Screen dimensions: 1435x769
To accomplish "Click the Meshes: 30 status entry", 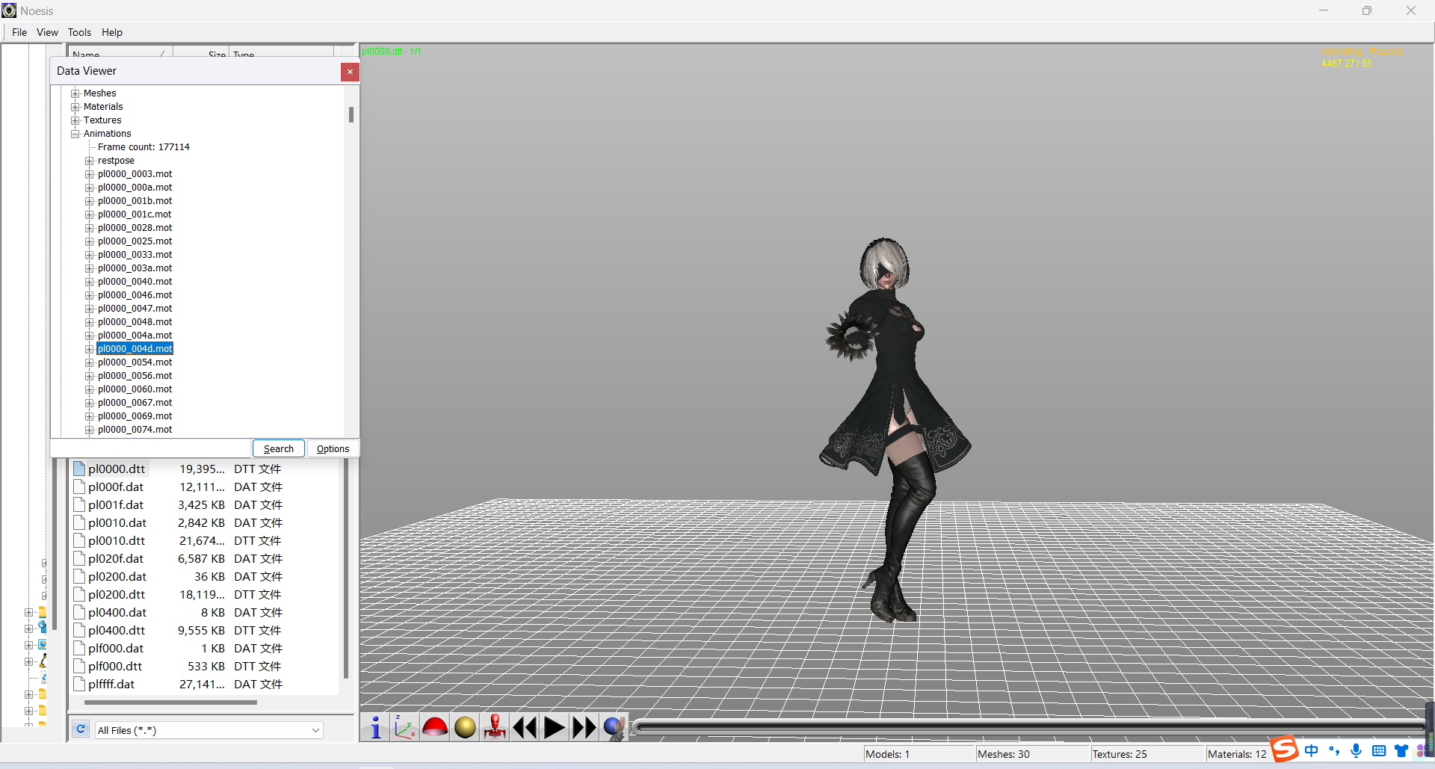I will (x=1003, y=754).
